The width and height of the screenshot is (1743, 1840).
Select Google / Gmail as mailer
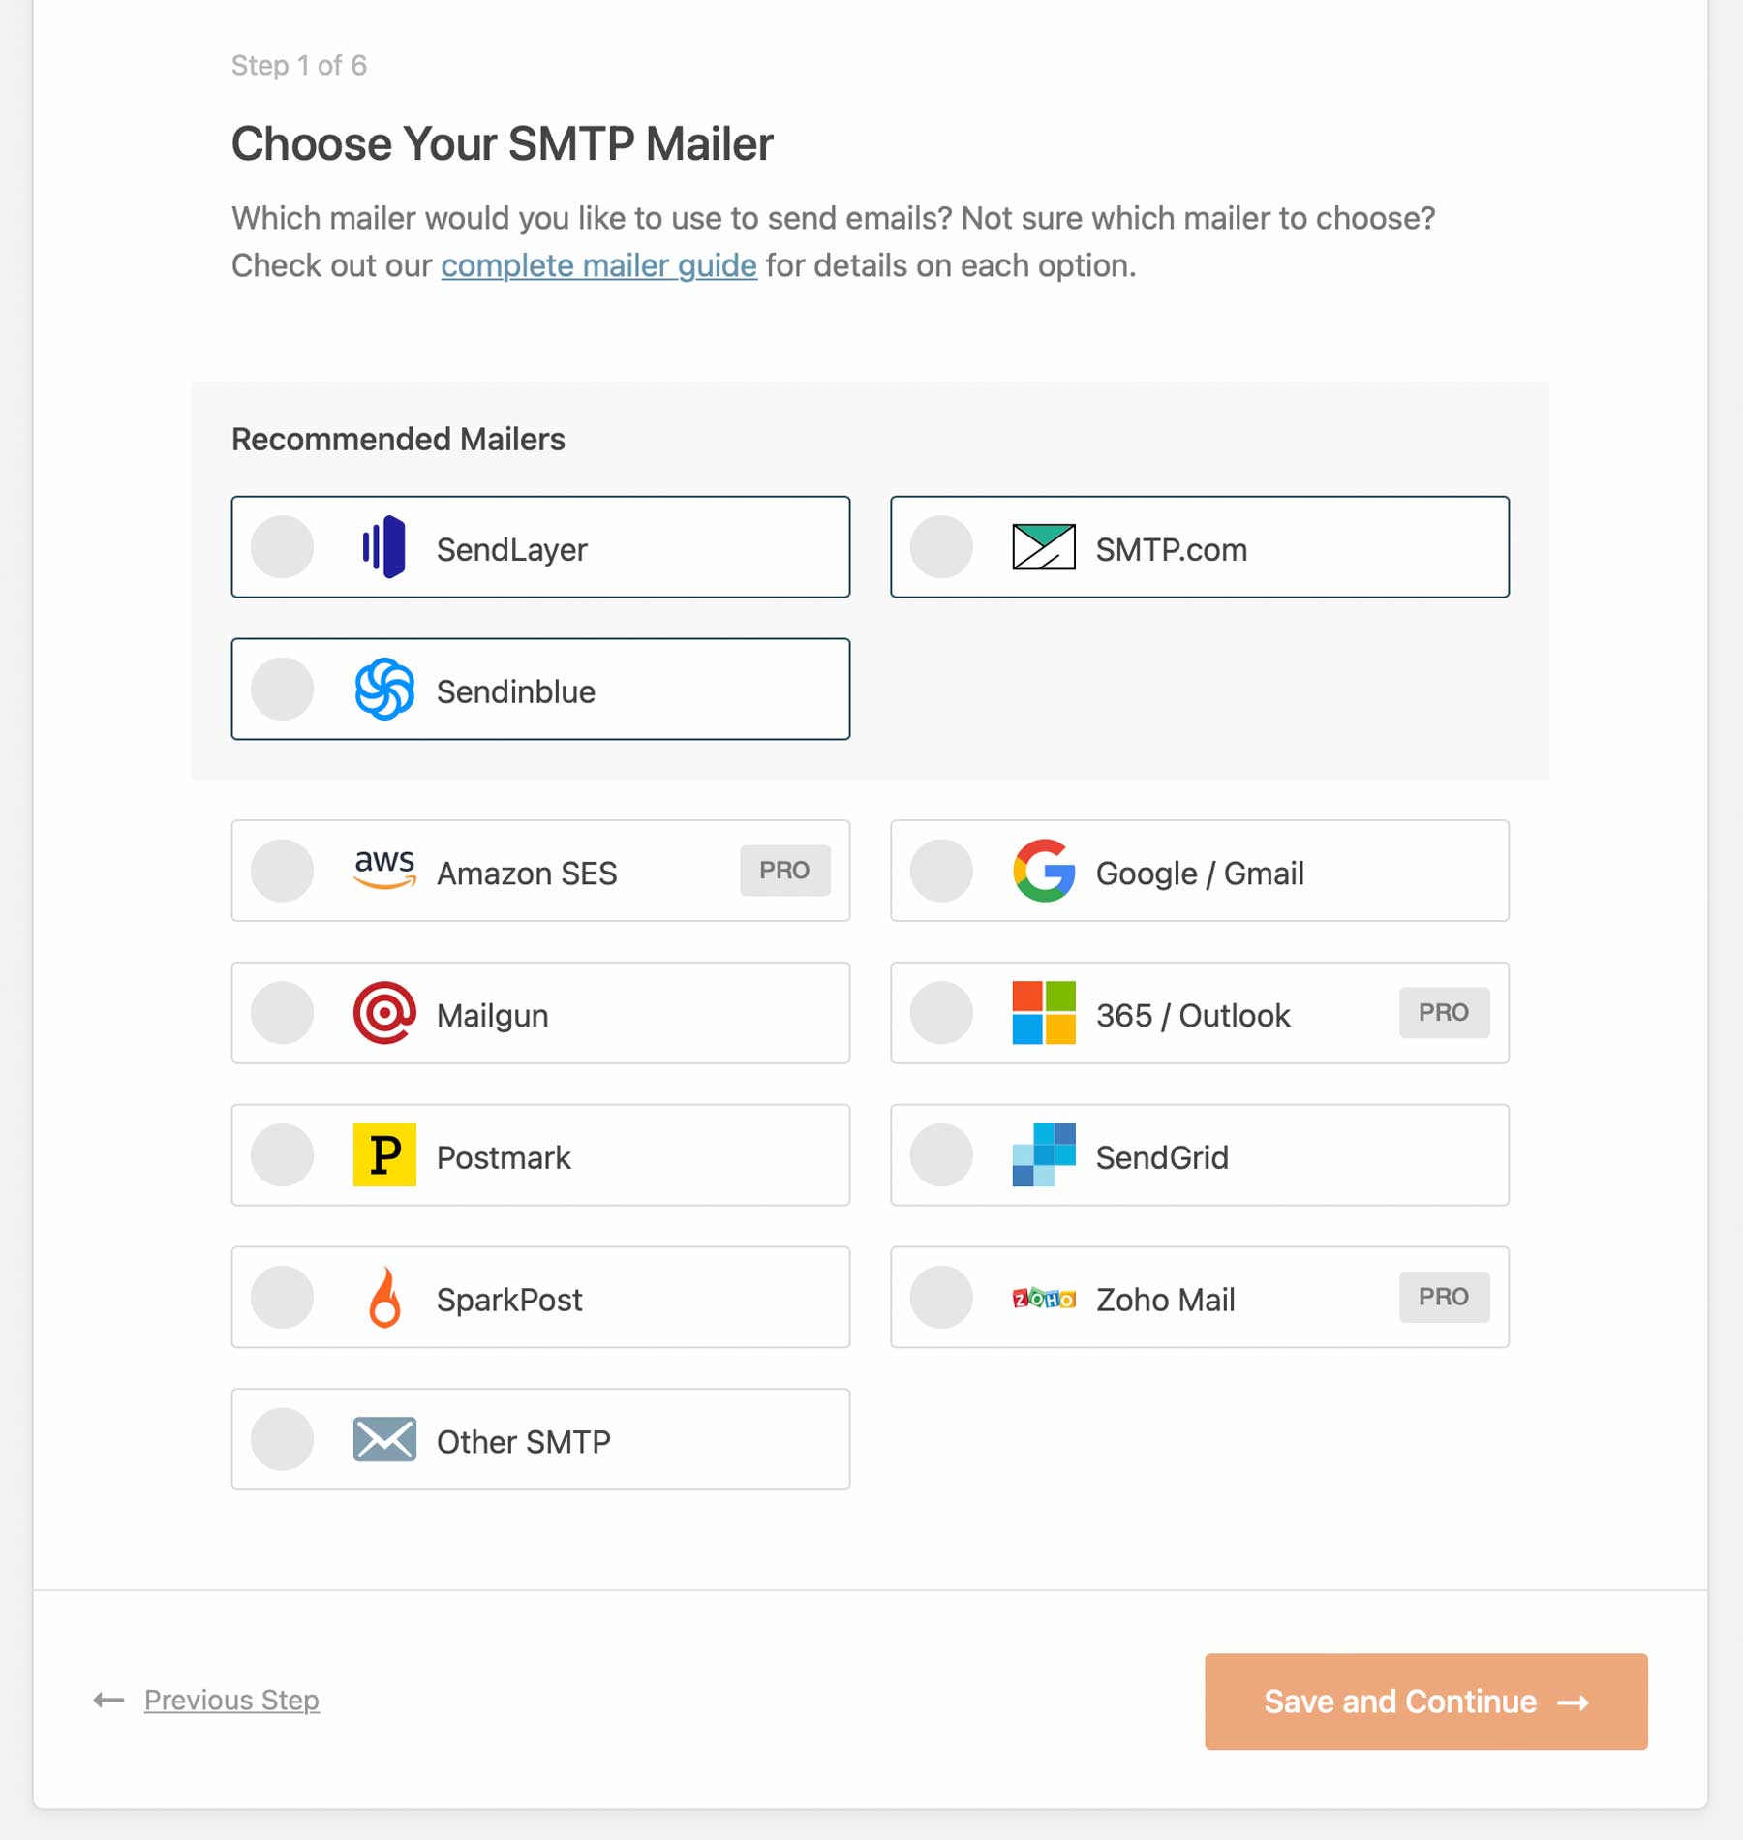pyautogui.click(x=940, y=871)
